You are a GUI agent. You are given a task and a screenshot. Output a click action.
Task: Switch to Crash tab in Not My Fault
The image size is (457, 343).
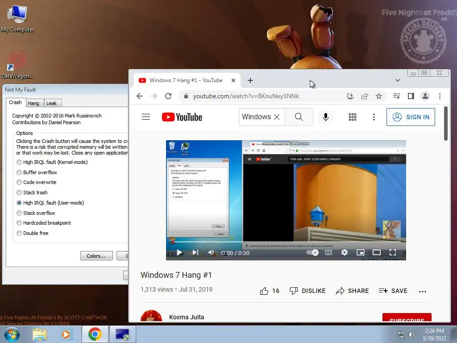click(15, 102)
